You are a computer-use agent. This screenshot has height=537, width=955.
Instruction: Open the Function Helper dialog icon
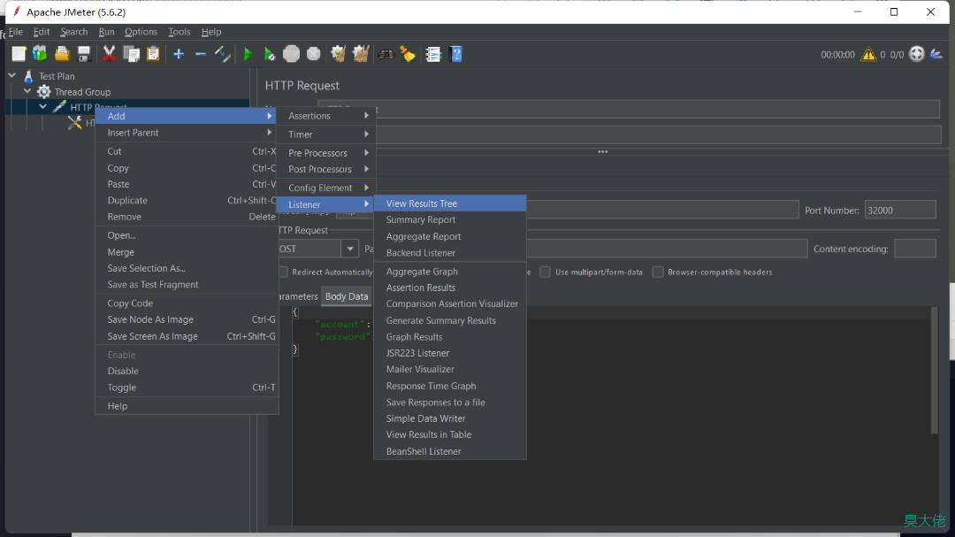[433, 54]
